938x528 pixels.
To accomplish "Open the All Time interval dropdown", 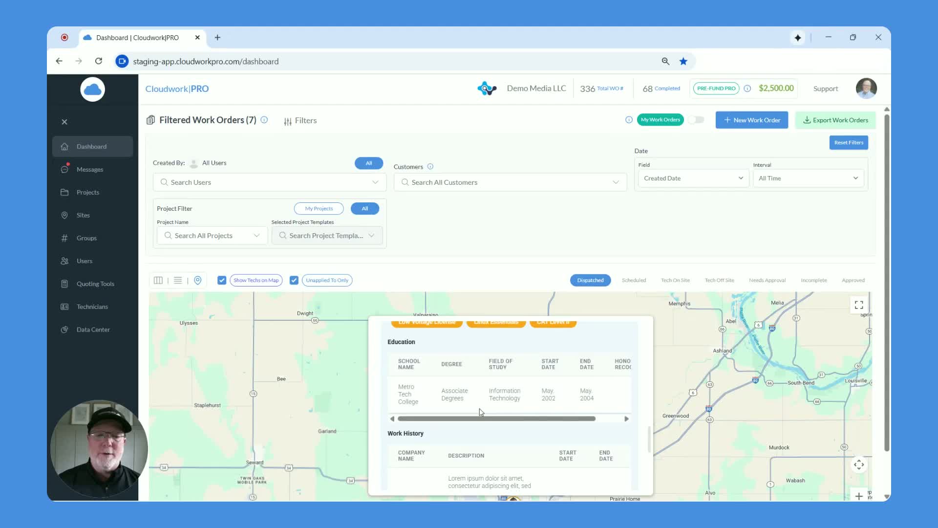I will click(809, 178).
